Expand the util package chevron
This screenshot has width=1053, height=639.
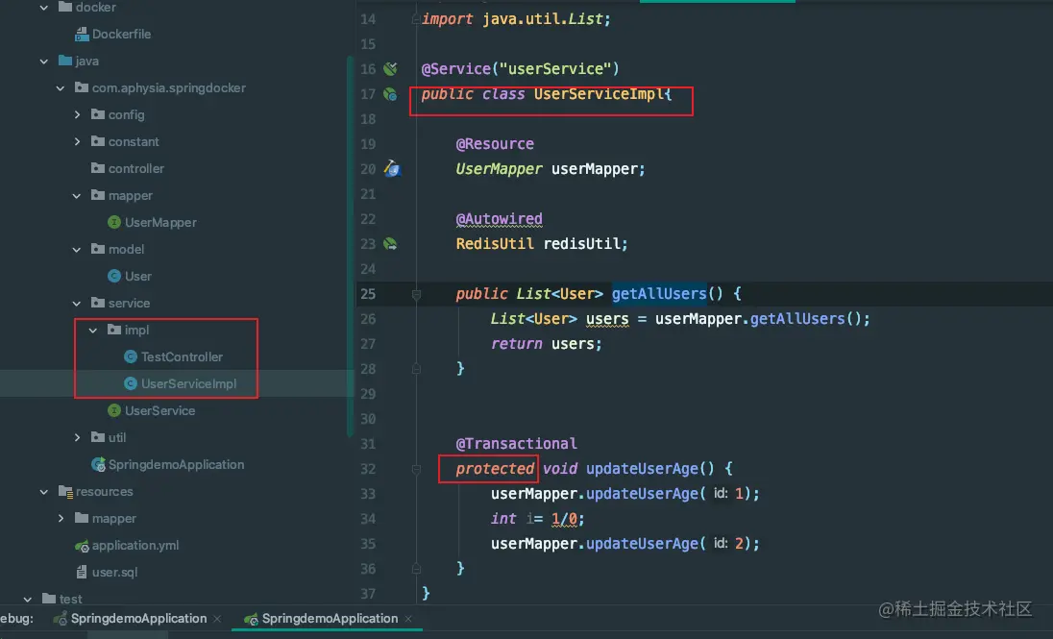(x=77, y=437)
